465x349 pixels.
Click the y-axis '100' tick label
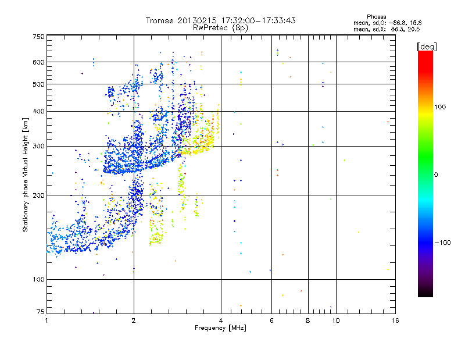tap(39, 280)
